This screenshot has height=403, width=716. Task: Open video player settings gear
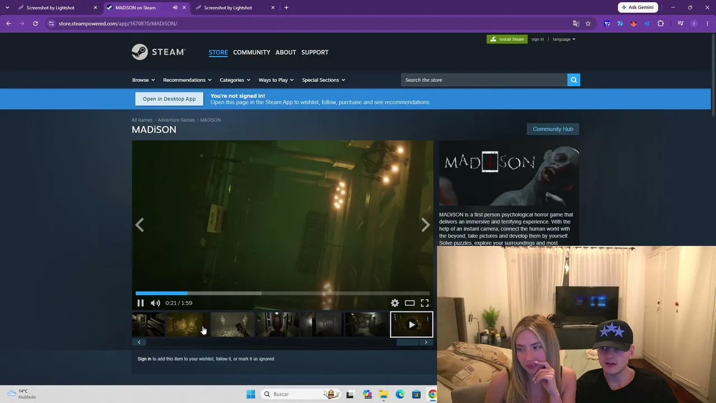(395, 303)
